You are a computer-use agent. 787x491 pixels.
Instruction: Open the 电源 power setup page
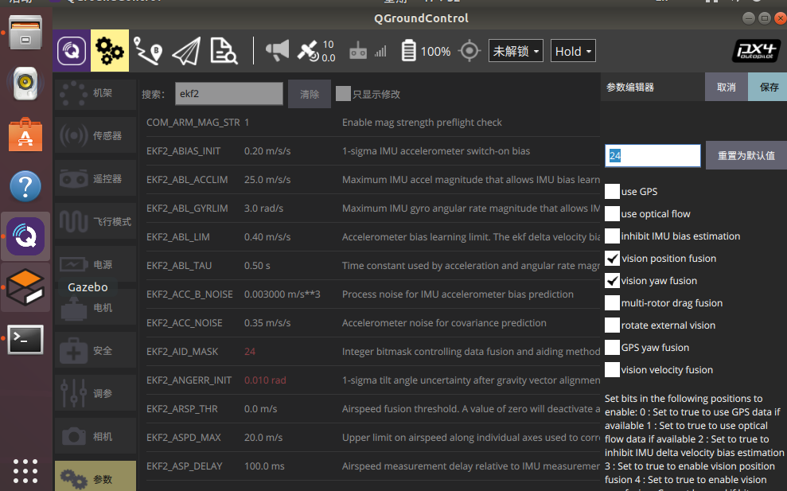click(95, 264)
